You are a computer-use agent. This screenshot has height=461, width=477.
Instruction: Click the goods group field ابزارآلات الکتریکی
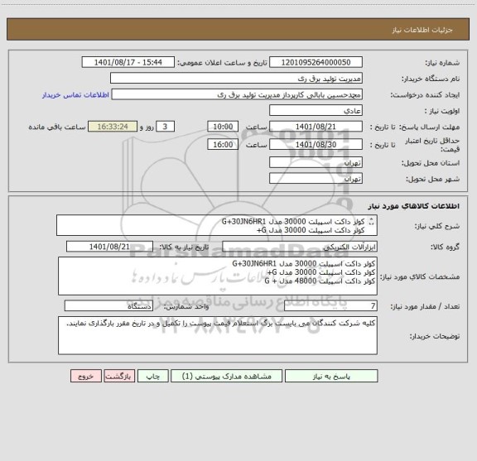click(300, 247)
